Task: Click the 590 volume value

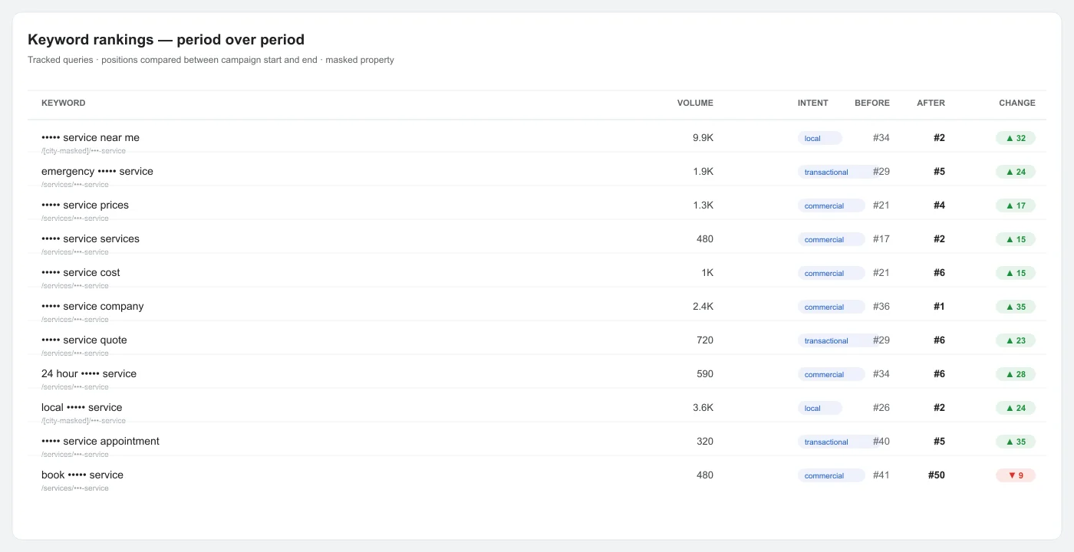Action: coord(705,374)
